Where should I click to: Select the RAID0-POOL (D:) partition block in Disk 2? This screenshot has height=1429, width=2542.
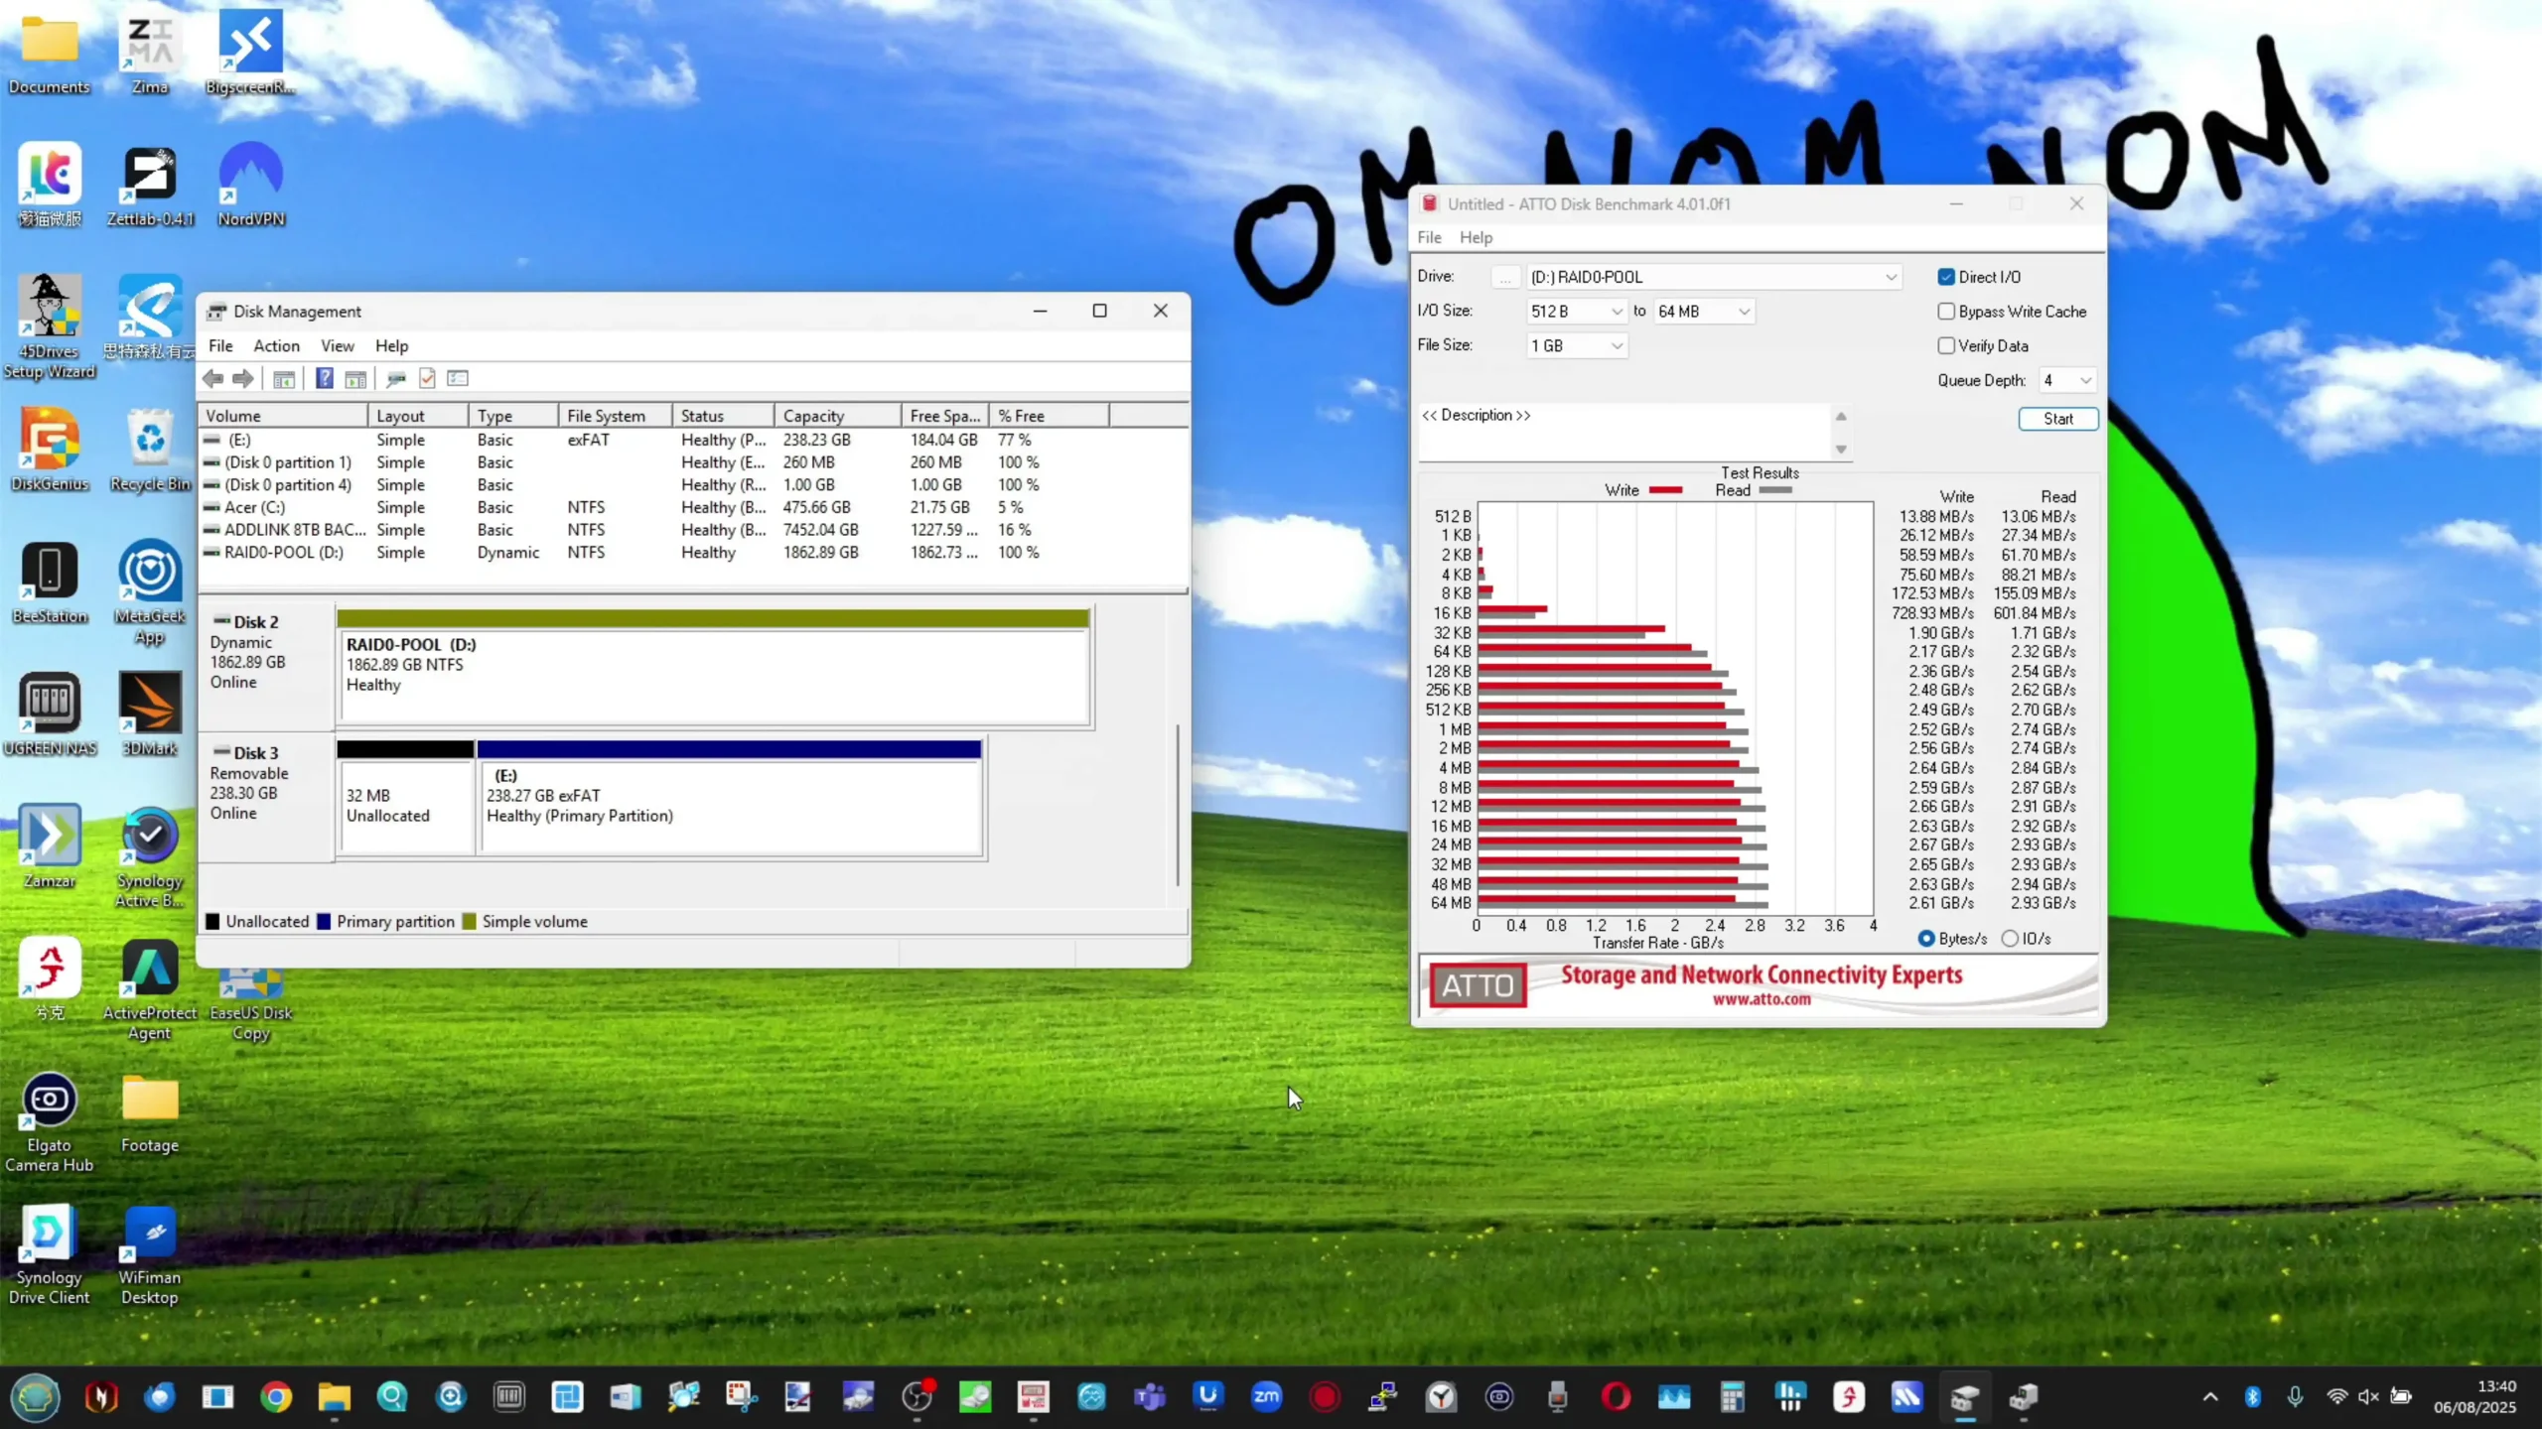point(714,667)
